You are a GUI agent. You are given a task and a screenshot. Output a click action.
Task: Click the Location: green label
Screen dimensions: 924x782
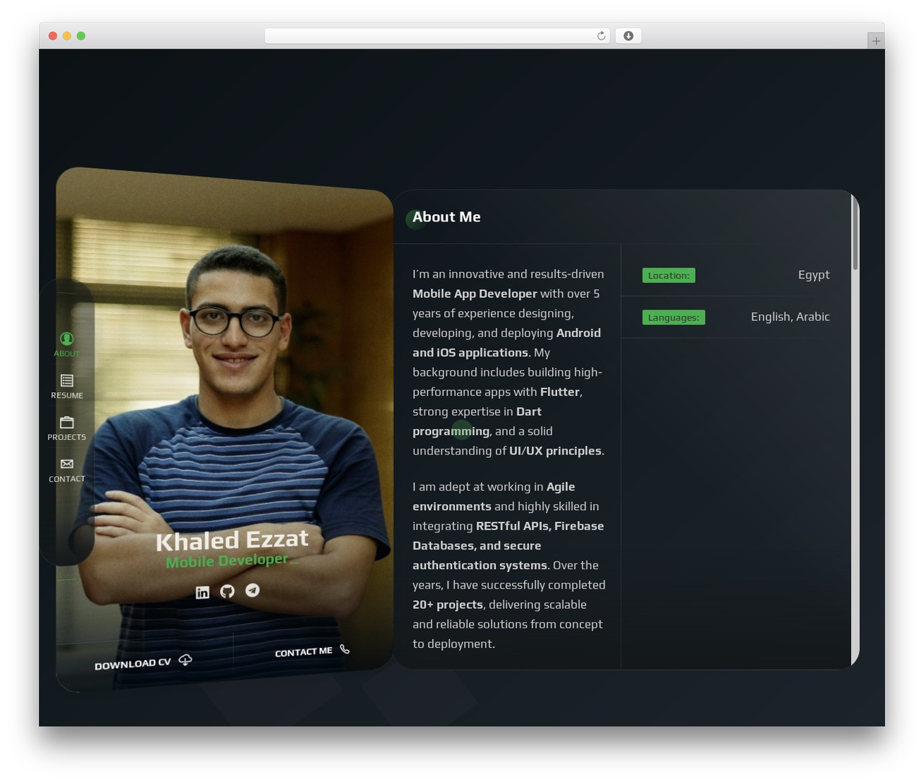[668, 276]
